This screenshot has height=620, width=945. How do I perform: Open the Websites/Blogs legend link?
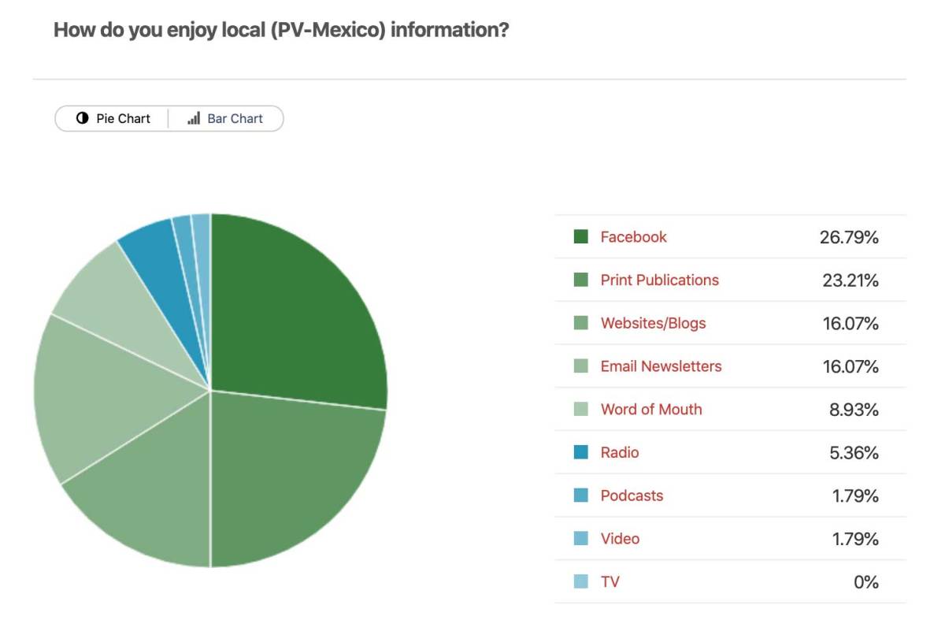[x=653, y=323]
